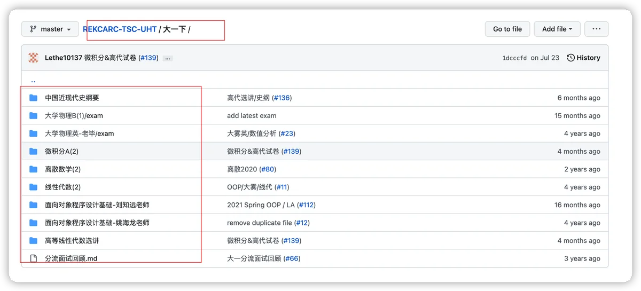This screenshot has height=291, width=641.
Task: Open pull request #136 link
Action: (282, 98)
